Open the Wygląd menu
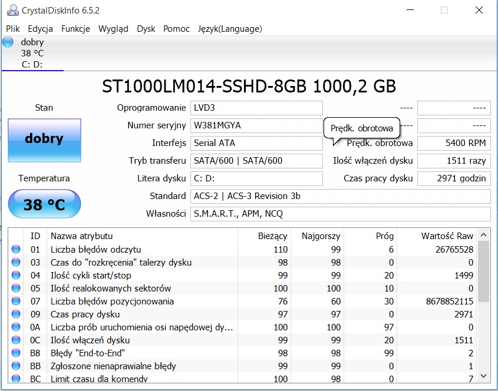The height and width of the screenshot is (391, 498). click(x=113, y=29)
